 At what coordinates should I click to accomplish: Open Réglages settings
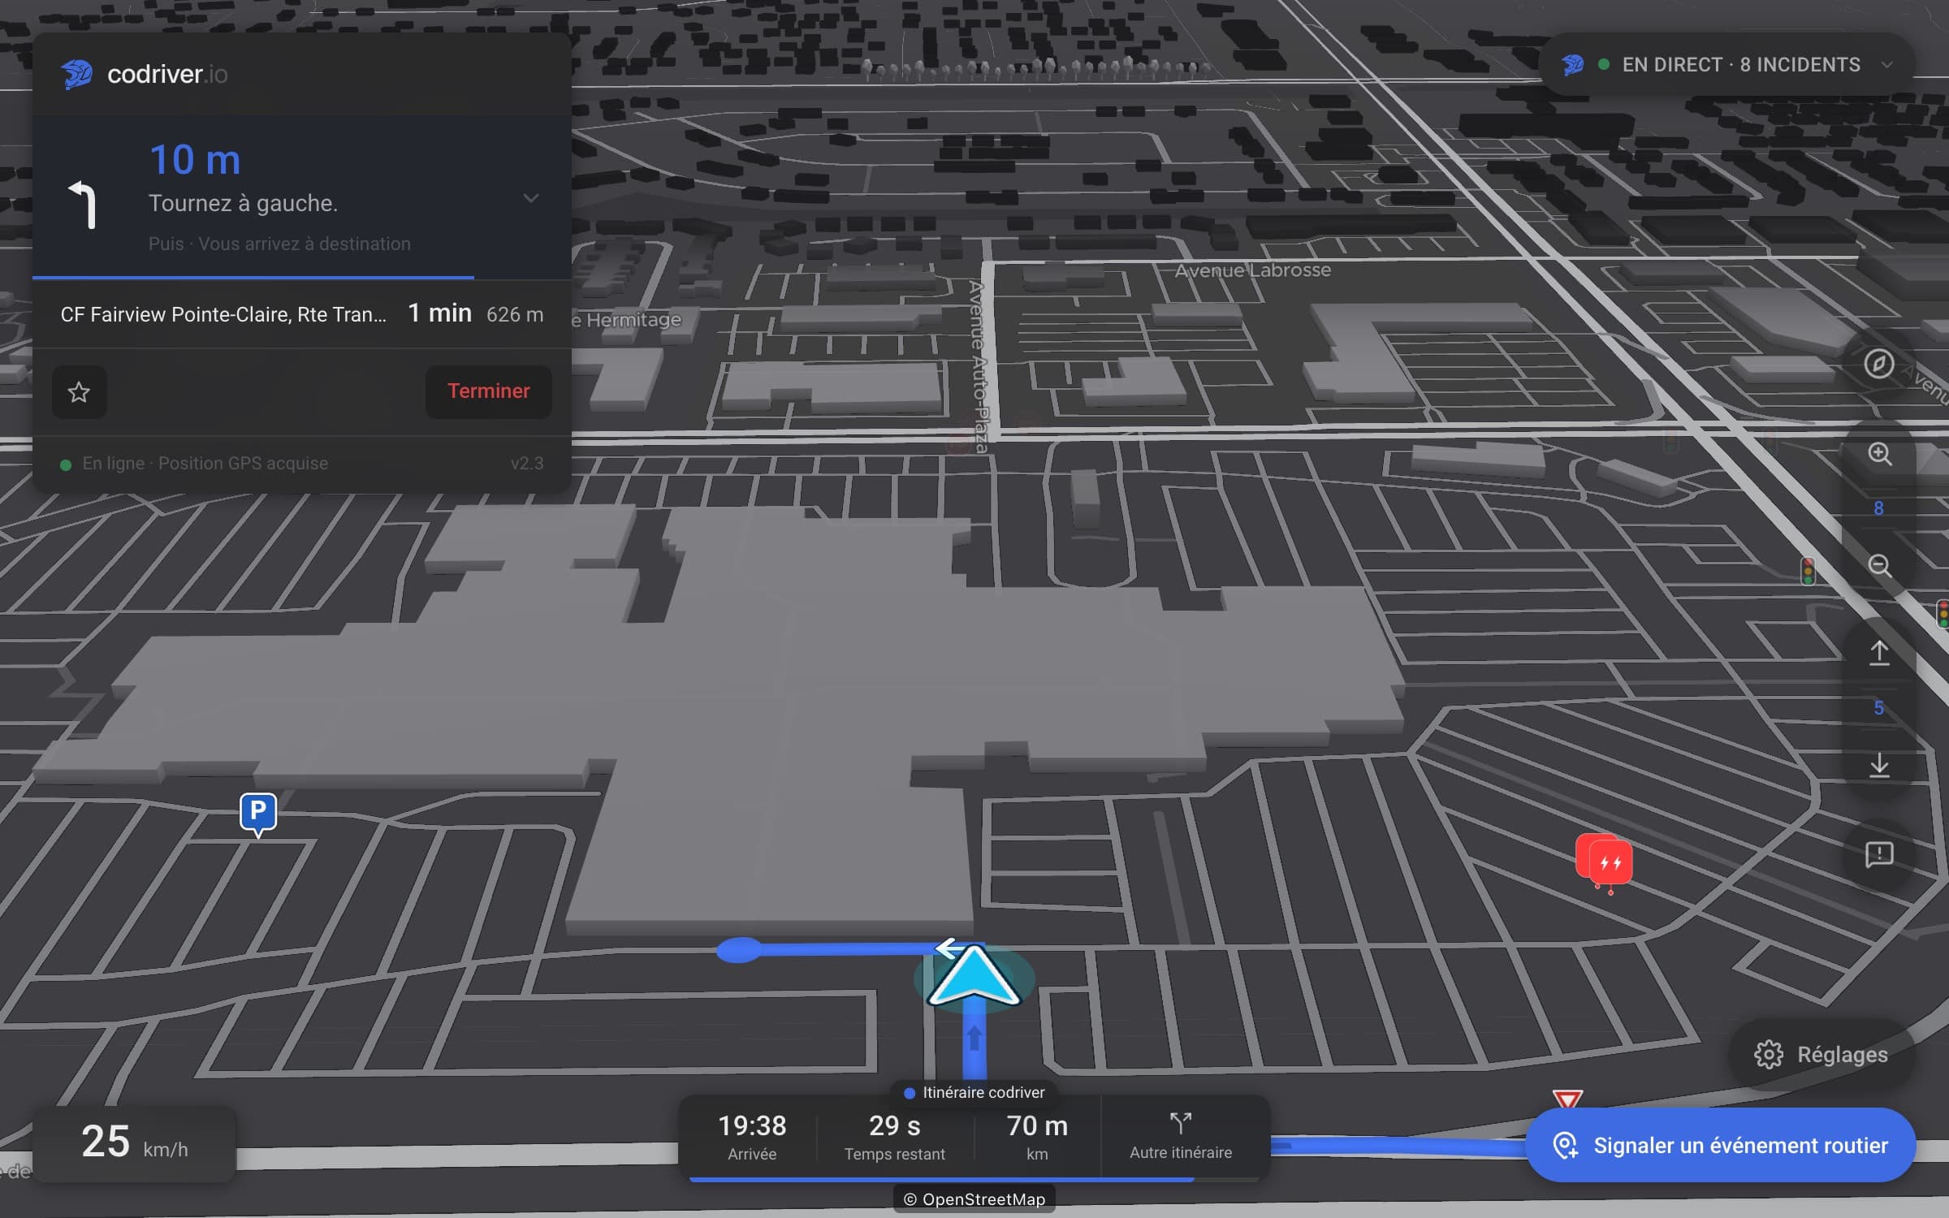[x=1822, y=1054]
